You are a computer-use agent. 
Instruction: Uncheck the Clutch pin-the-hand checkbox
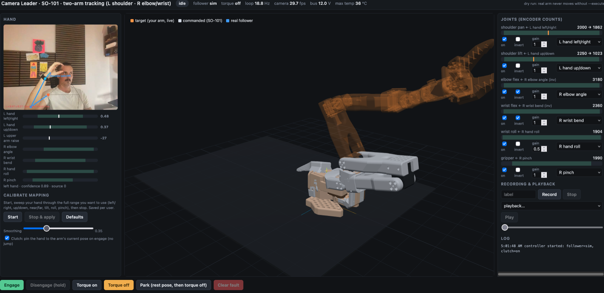click(7, 238)
